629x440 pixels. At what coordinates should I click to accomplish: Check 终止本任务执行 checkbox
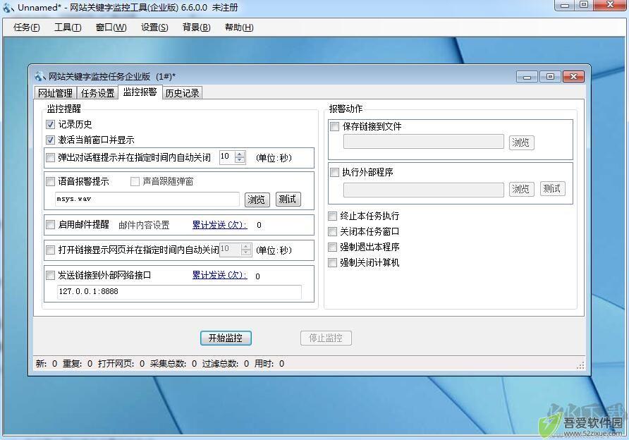coord(333,216)
